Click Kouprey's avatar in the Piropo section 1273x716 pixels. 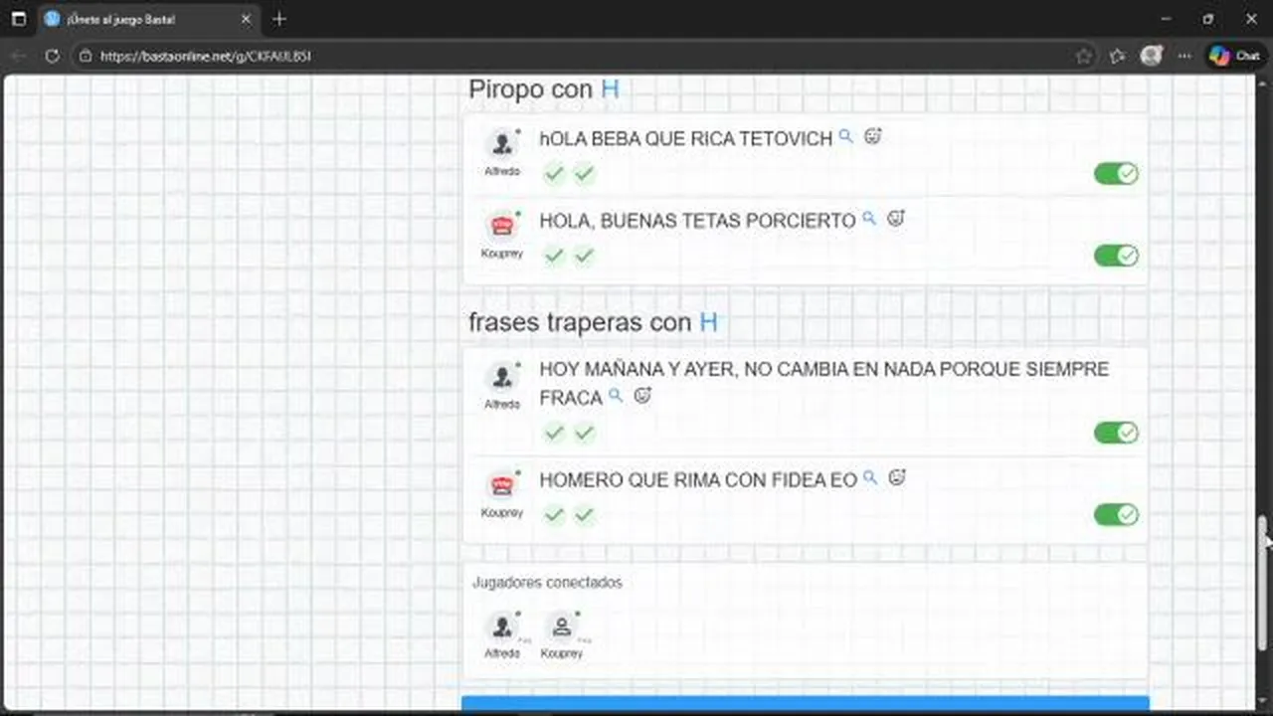502,226
